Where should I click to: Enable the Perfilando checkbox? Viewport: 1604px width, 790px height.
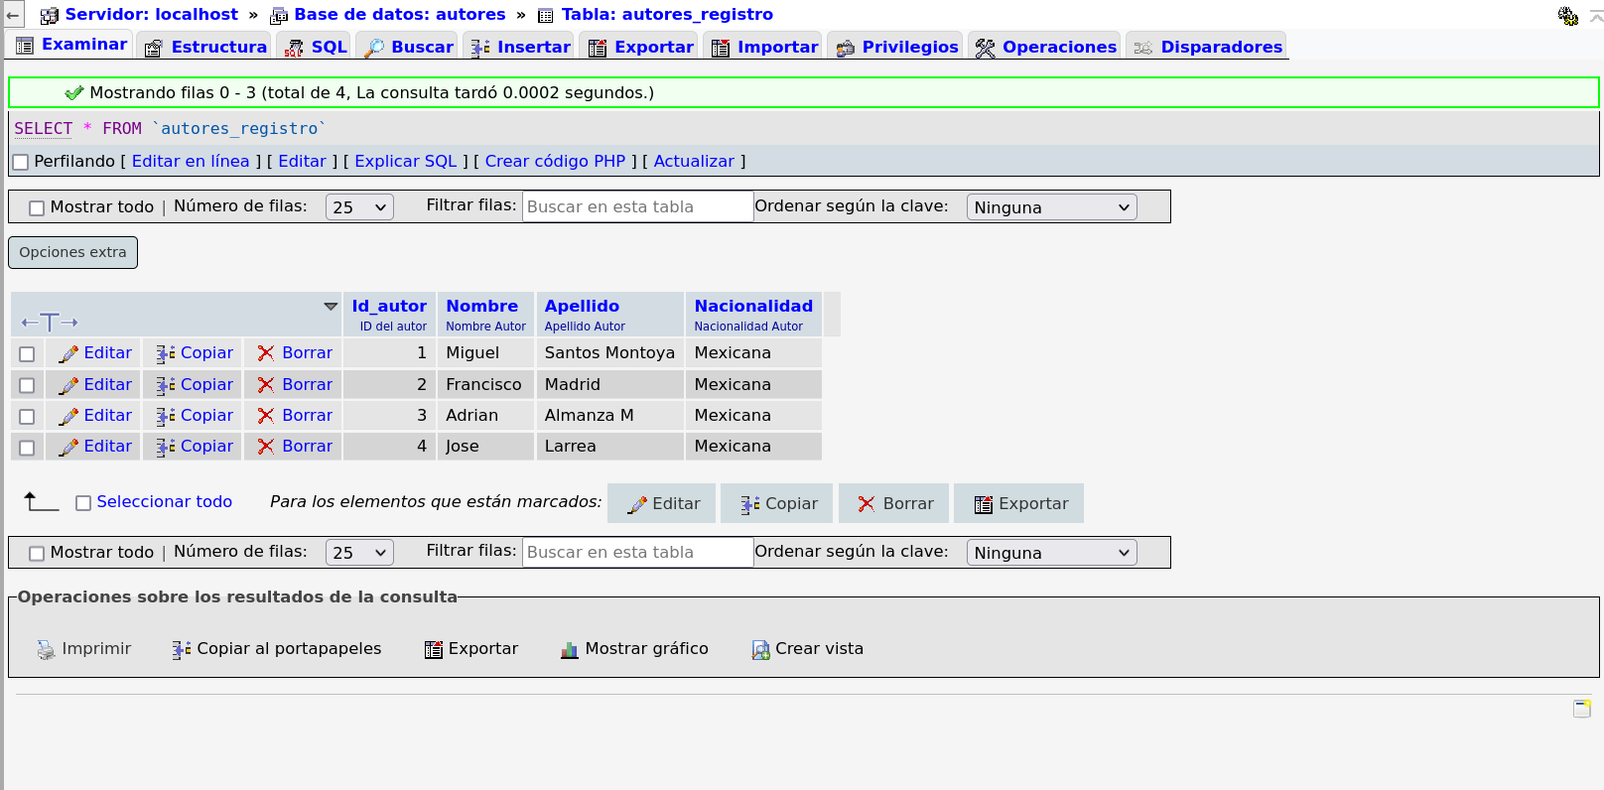coord(21,162)
